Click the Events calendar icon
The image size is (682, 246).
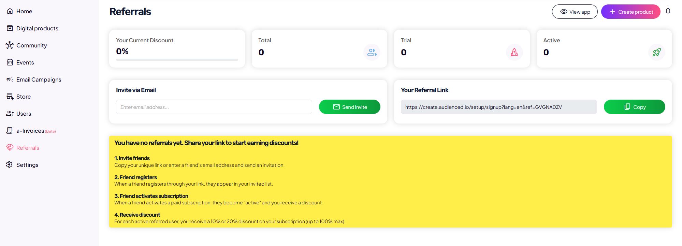pyautogui.click(x=10, y=62)
